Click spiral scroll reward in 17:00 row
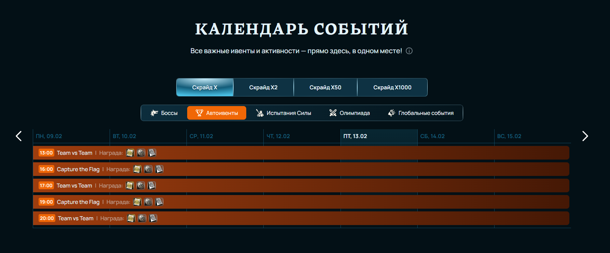 (152, 185)
